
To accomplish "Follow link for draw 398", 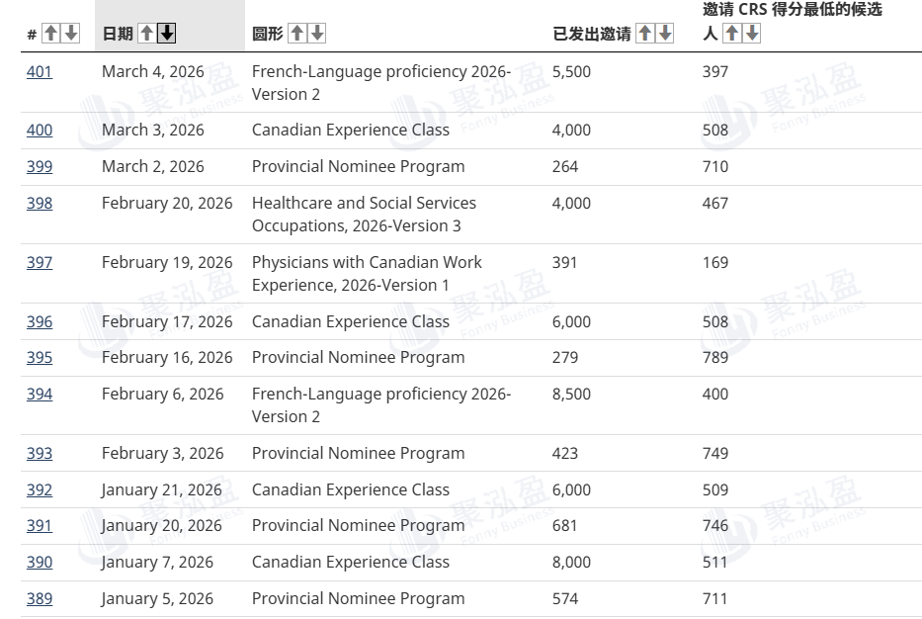I will click(x=40, y=204).
